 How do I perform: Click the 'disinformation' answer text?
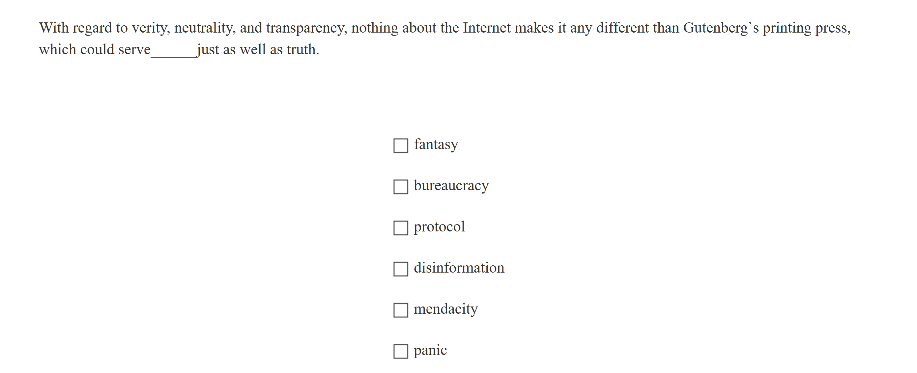[459, 268]
